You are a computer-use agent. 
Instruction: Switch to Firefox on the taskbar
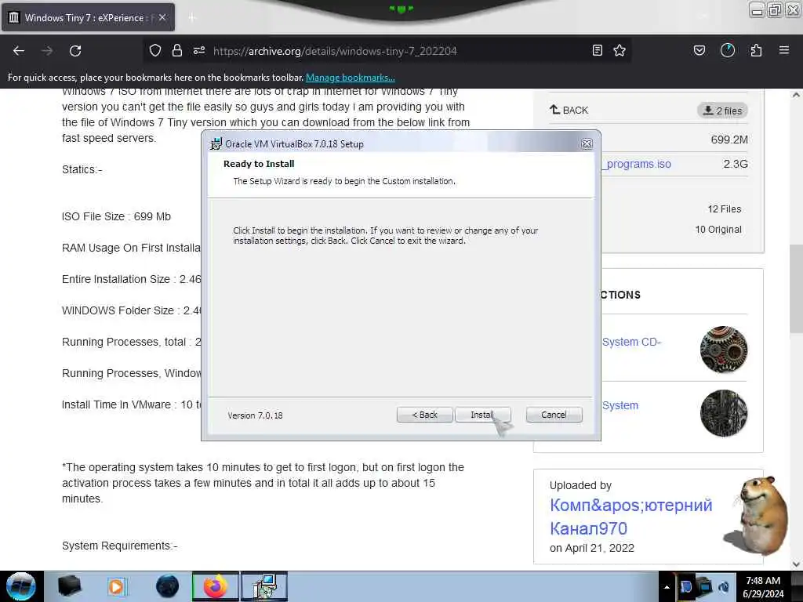pos(215,586)
